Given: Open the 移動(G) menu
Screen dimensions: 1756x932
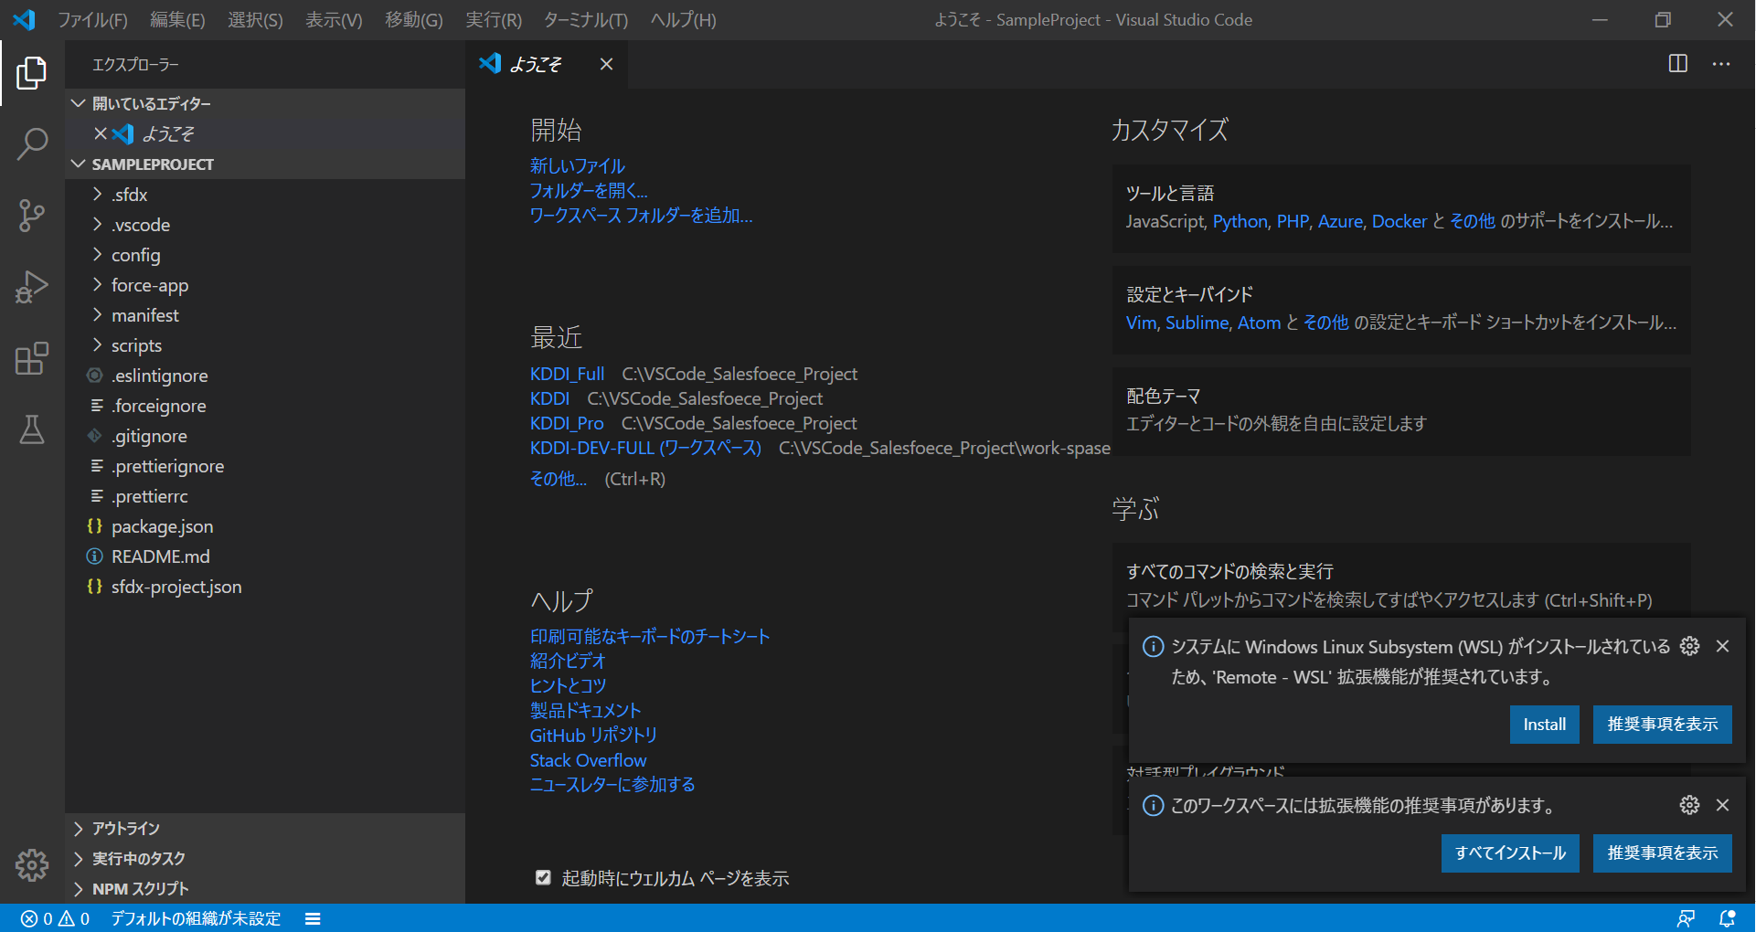Looking at the screenshot, I should 413,20.
